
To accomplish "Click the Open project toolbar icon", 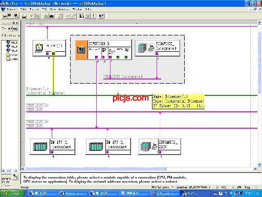I will pos(4,16).
